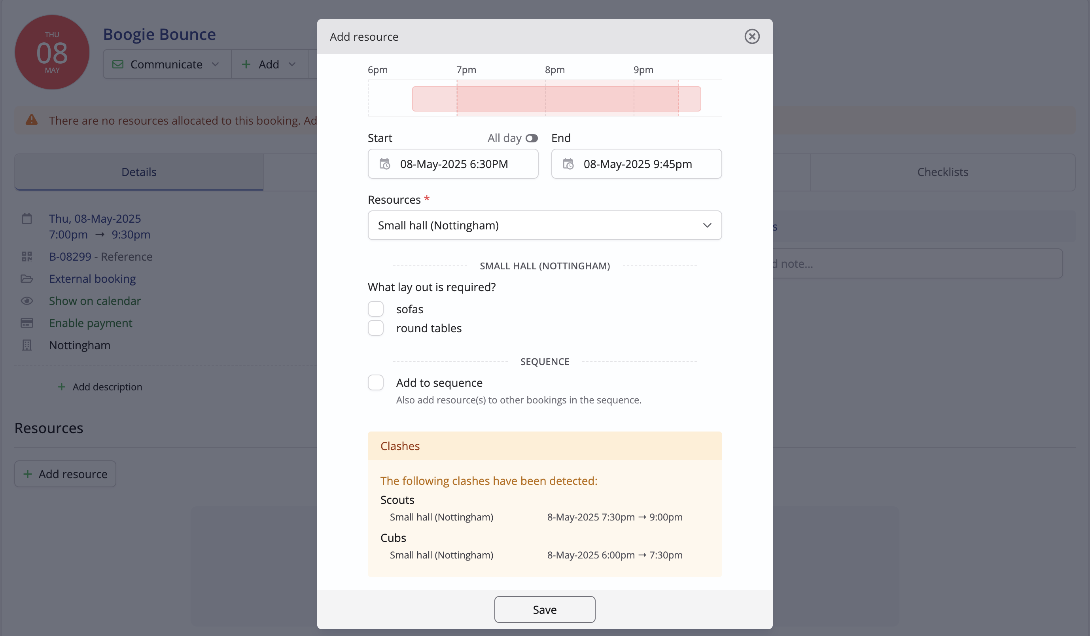Click the envelope icon beside Communicate
The image size is (1090, 636).
117,64
